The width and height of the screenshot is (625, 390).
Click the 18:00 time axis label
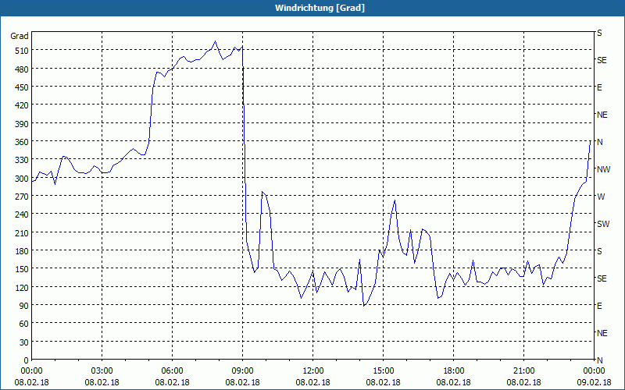coord(454,371)
